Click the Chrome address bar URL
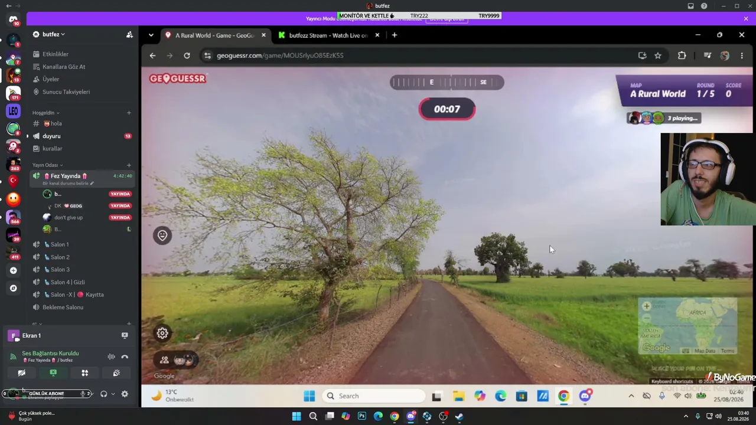This screenshot has width=756, height=425. [280, 55]
